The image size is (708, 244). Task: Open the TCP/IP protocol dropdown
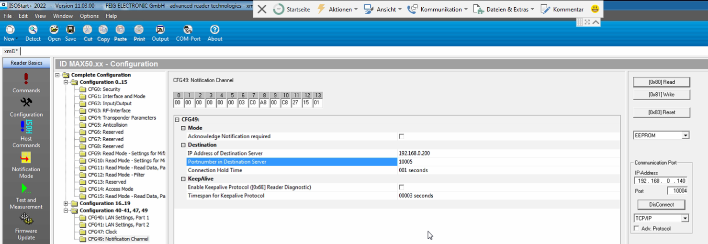coord(686,218)
